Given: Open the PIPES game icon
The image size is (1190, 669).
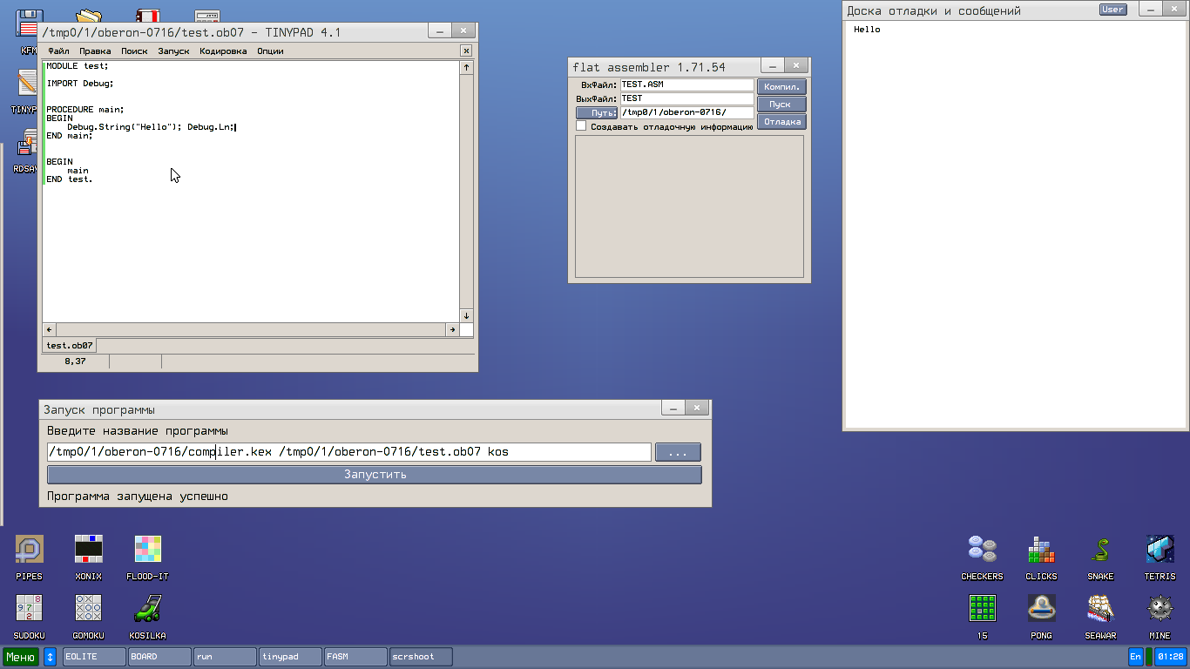Looking at the screenshot, I should (x=29, y=551).
